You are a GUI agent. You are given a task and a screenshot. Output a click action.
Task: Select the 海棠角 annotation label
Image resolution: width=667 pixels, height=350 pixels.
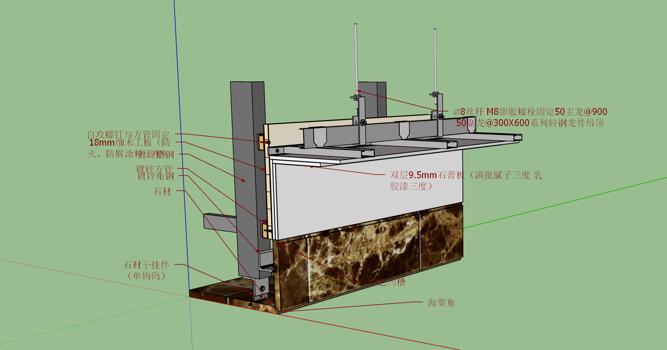[441, 303]
